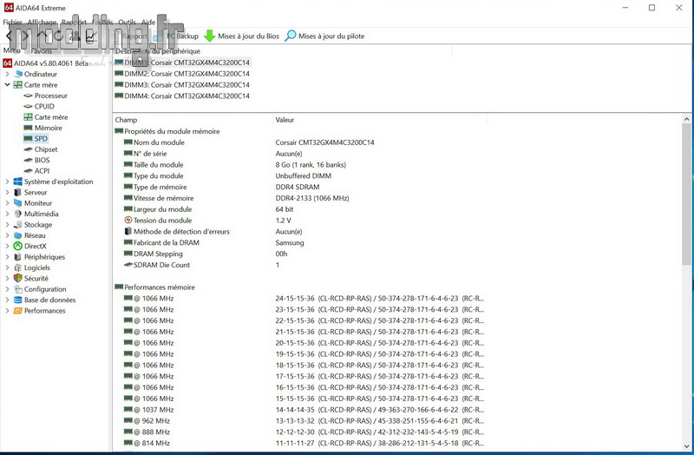Select the @ 888 MHz timing row
The image size is (694, 455).
click(x=304, y=432)
